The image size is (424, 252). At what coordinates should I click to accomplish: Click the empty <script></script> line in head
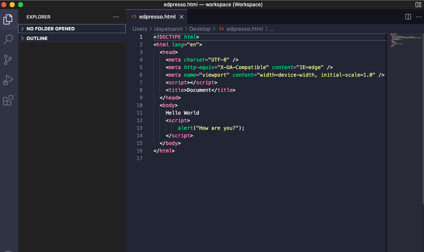pos(191,82)
